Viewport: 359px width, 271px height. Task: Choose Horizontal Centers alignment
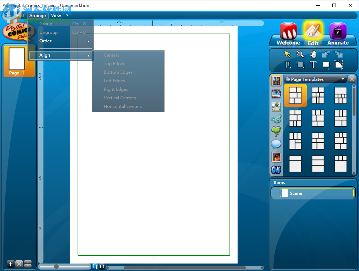pos(128,106)
